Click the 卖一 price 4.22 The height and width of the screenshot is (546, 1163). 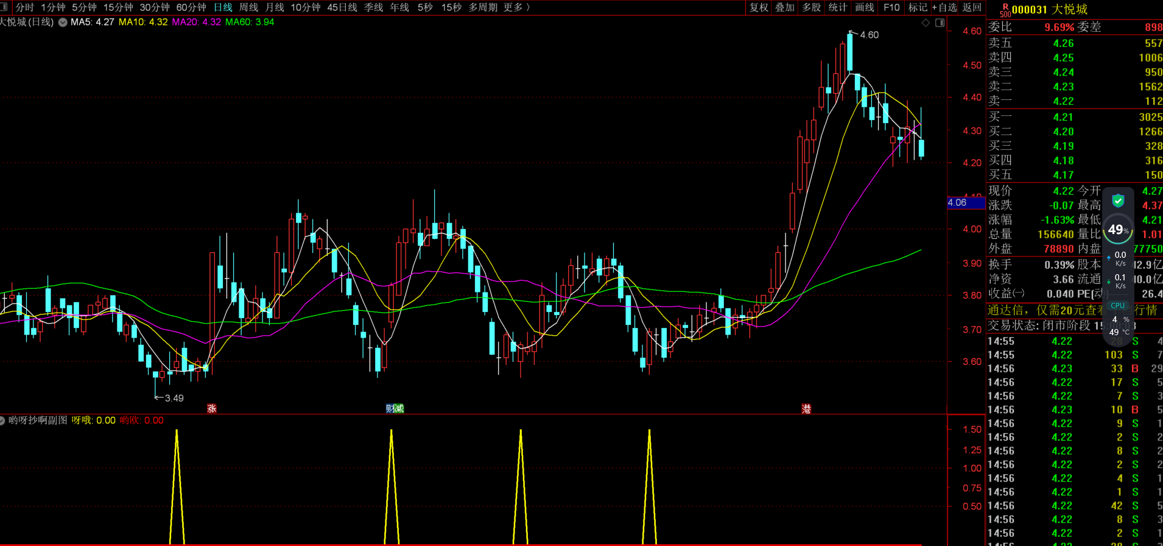1063,101
